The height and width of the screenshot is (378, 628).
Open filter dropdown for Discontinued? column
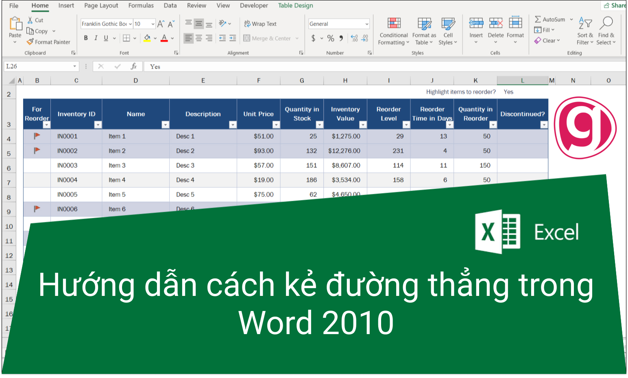tap(544, 125)
